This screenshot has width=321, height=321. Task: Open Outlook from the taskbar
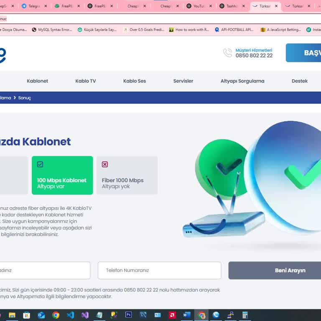41,315
